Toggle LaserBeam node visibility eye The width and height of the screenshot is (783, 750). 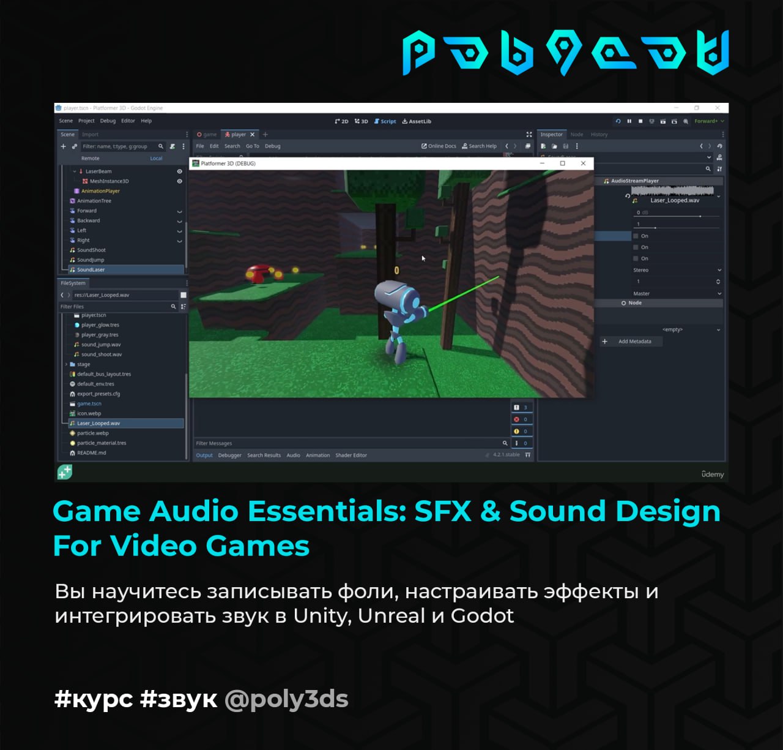[179, 171]
